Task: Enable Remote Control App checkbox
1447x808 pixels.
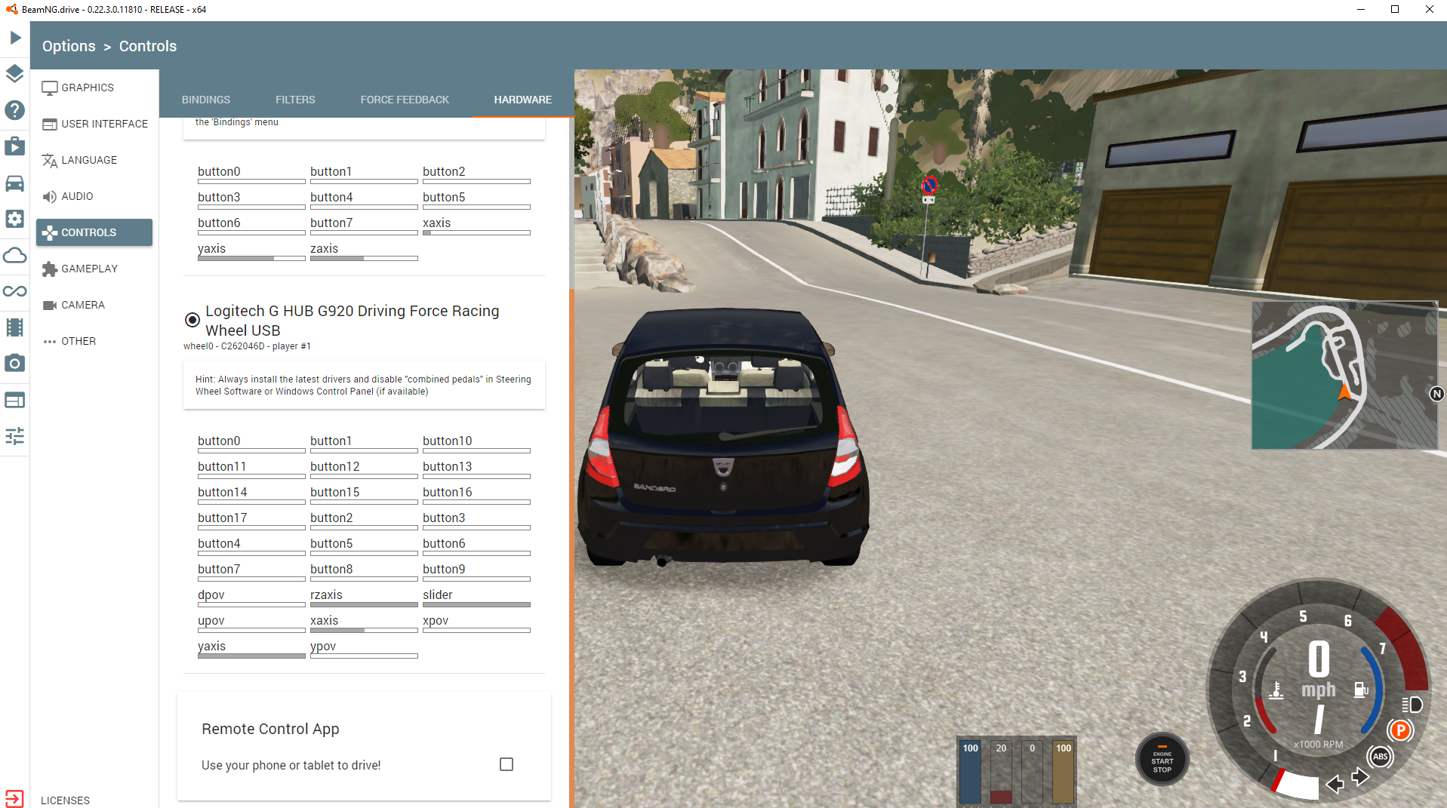Action: 506,764
